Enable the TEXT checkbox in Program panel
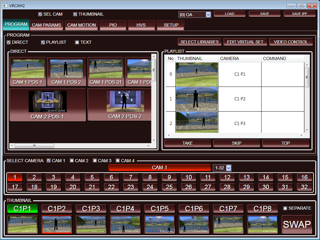This screenshot has height=240, width=320. point(77,42)
